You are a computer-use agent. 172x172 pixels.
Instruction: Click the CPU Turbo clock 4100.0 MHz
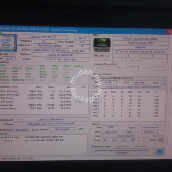pos(35,98)
